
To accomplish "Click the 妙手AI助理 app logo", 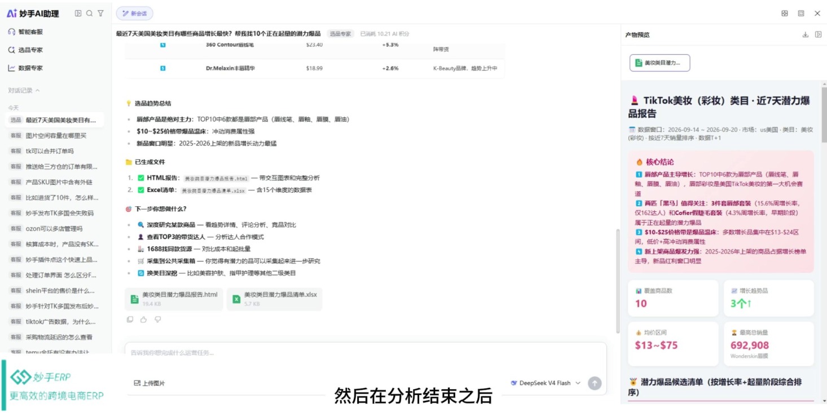I will point(33,14).
